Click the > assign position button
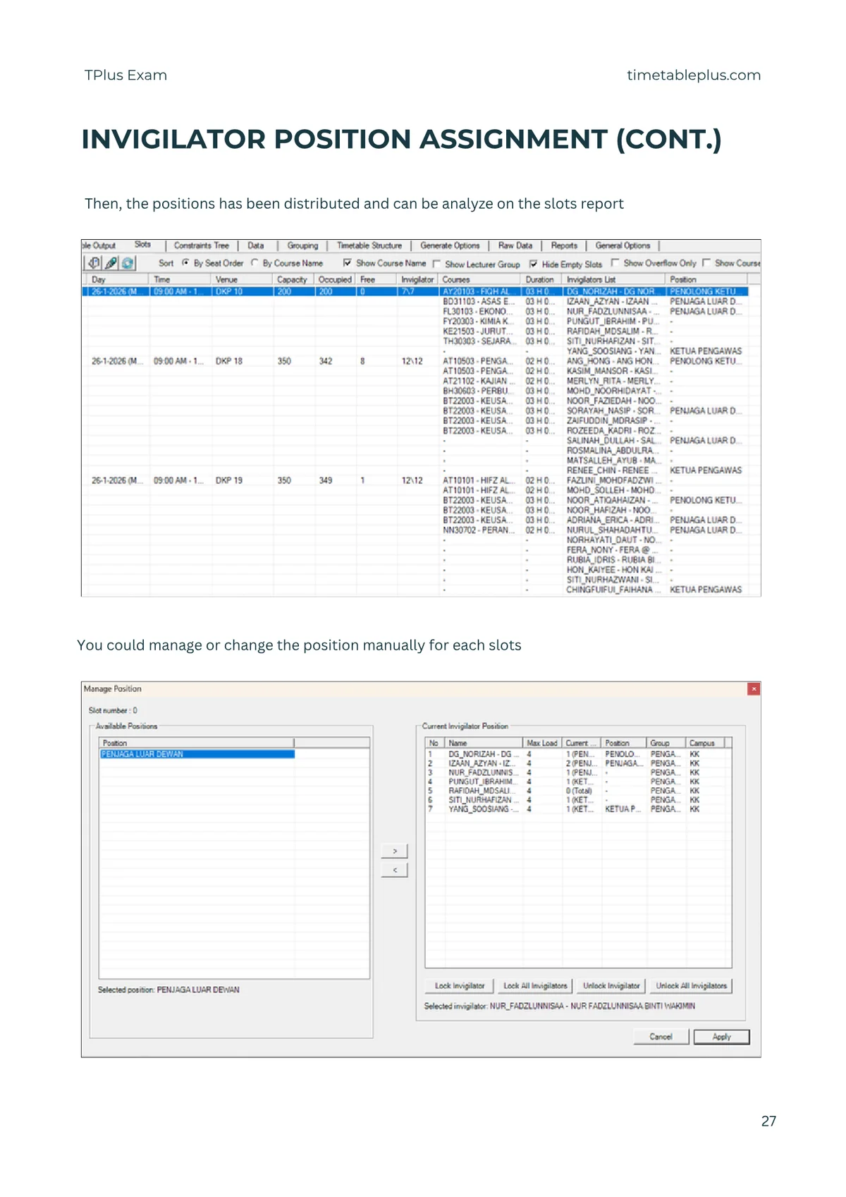Viewport: 846px width, 1197px height. 395,851
